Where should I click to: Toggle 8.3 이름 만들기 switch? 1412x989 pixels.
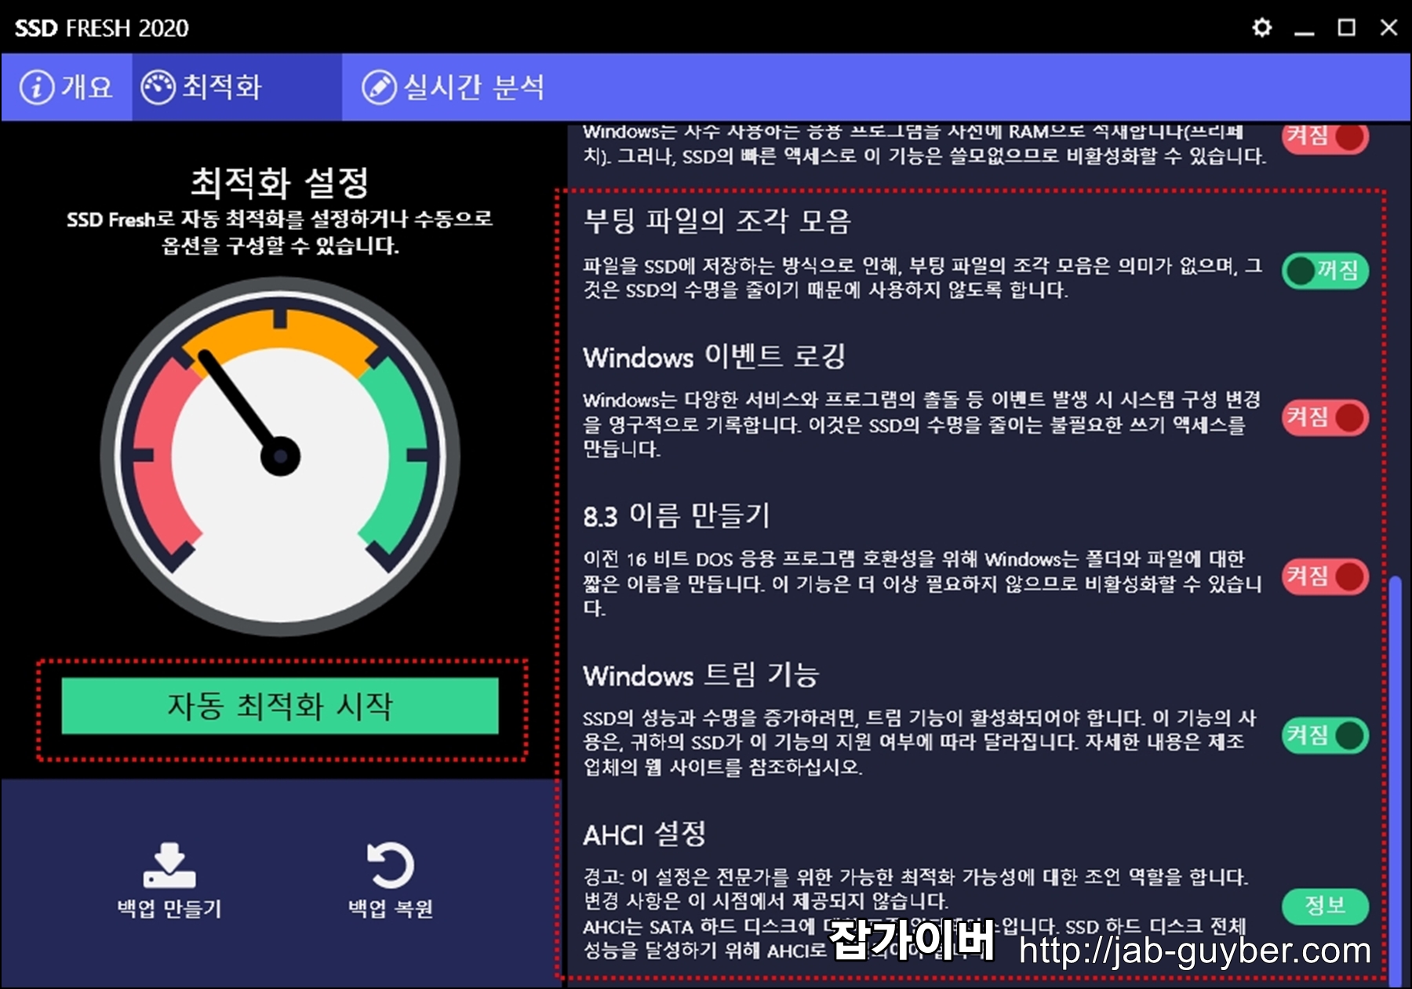click(1325, 576)
